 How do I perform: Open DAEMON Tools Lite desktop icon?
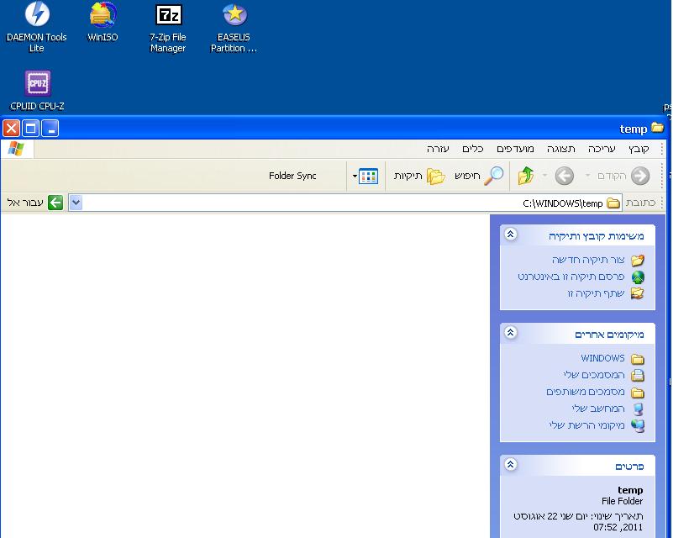[x=36, y=16]
